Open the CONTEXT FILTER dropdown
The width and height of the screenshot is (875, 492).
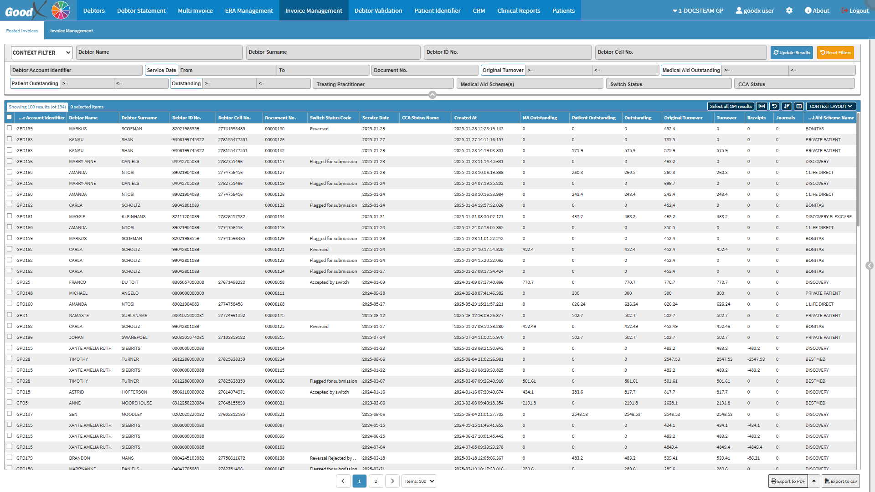(x=41, y=53)
